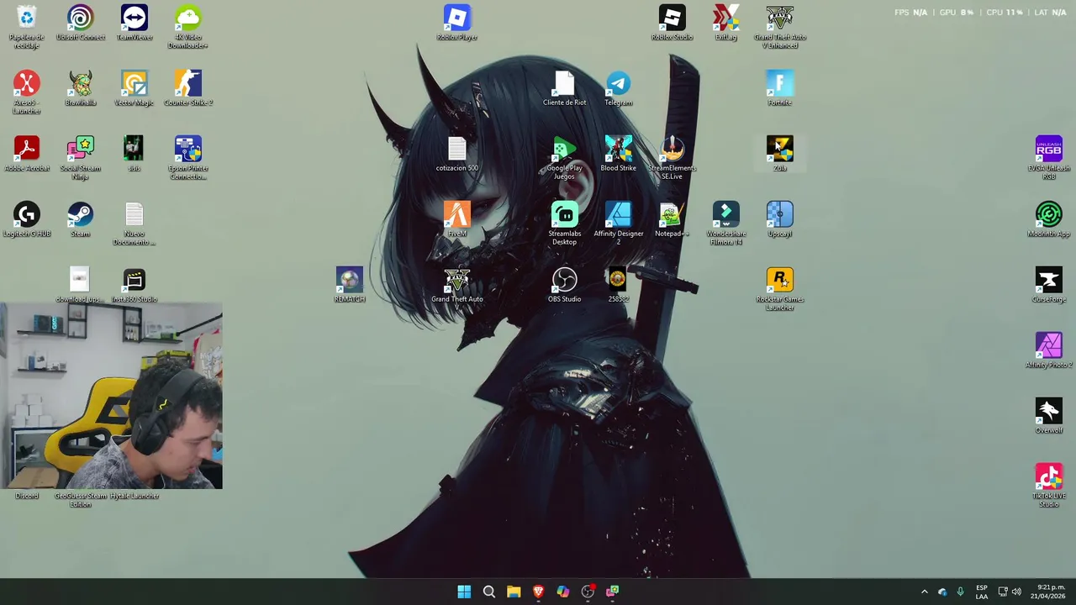Launch Ubisoft Connect from the desktop
This screenshot has height=605, width=1076.
point(81,24)
